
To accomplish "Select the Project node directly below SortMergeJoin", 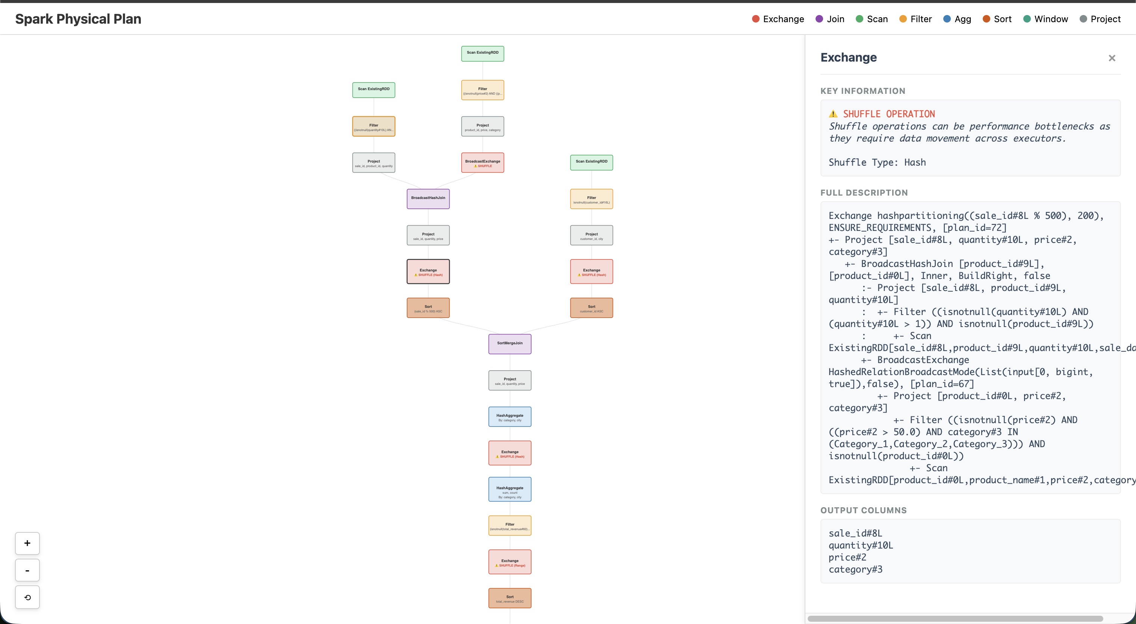I will click(510, 380).
